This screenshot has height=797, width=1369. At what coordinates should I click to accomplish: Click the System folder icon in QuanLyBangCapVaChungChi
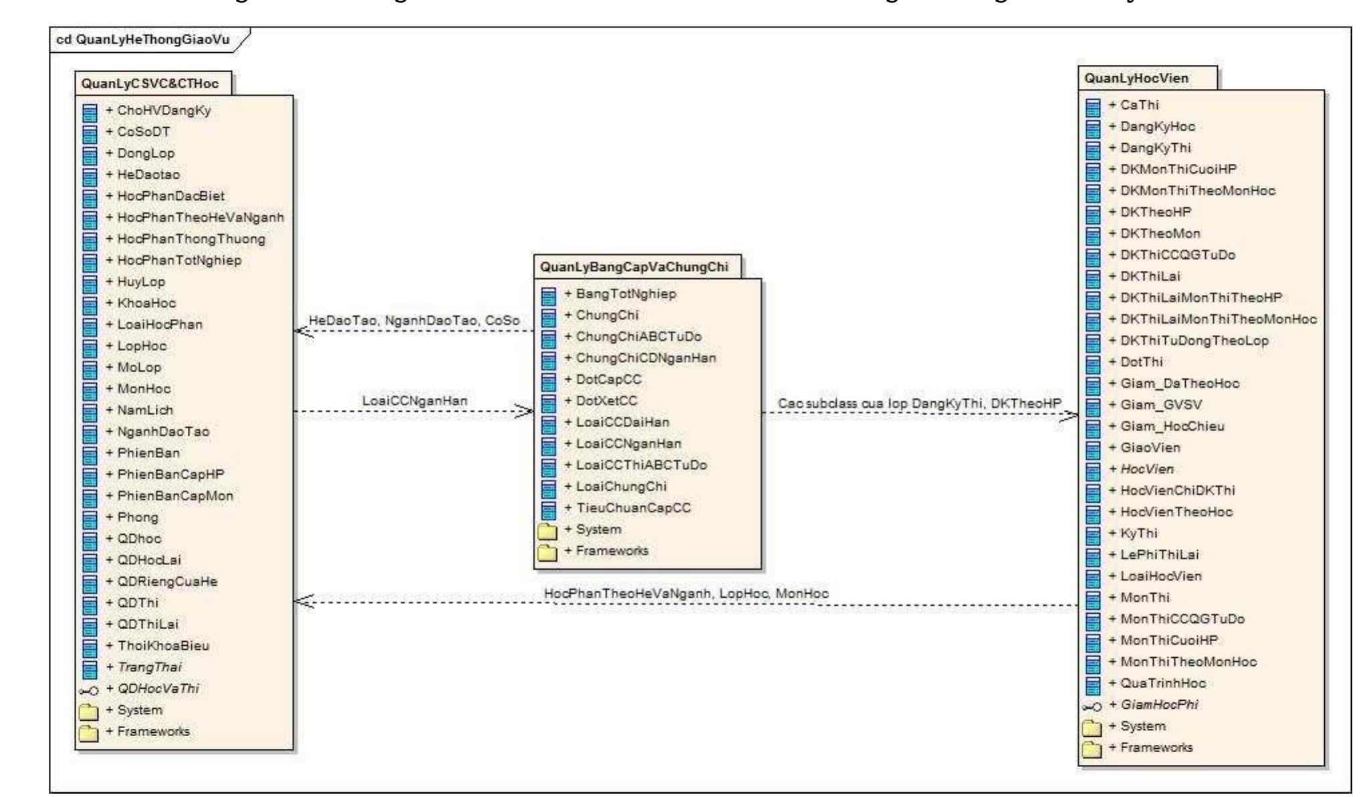tap(548, 531)
